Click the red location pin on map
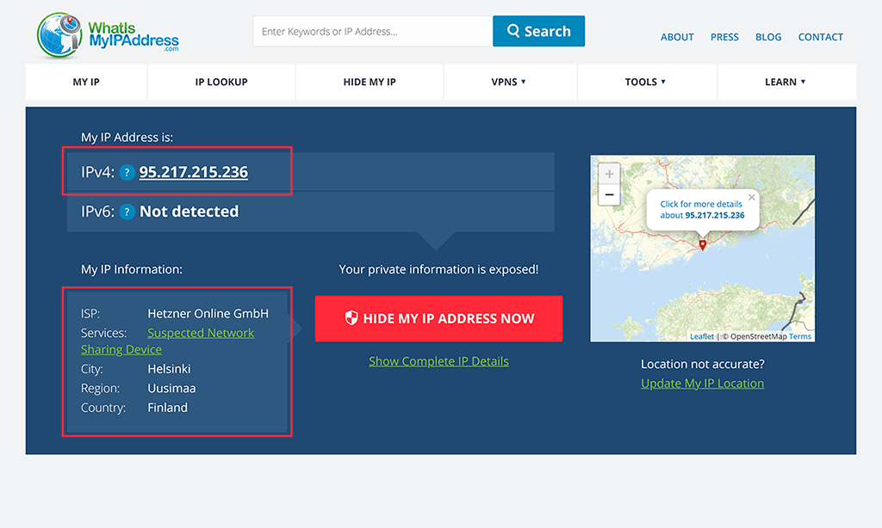This screenshot has height=528, width=882. click(x=703, y=244)
